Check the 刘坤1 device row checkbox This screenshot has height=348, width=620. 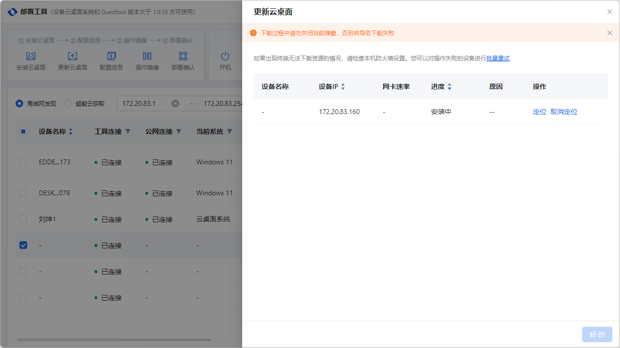click(23, 219)
